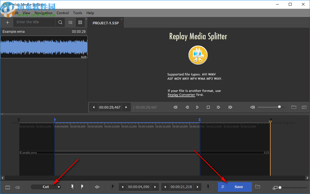Play the media in the preview player

click(197, 107)
